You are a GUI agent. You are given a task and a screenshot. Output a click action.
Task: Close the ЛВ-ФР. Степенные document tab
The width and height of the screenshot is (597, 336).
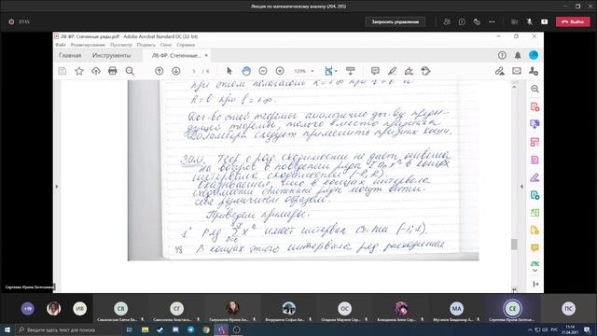[206, 56]
